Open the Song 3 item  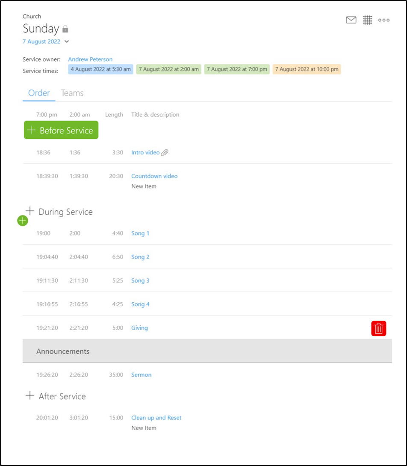(x=140, y=280)
